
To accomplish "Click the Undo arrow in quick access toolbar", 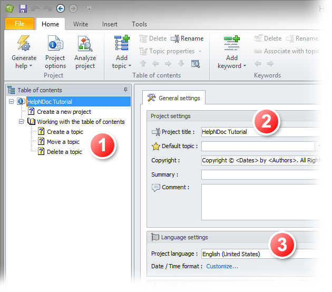I will pyautogui.click(x=35, y=8).
